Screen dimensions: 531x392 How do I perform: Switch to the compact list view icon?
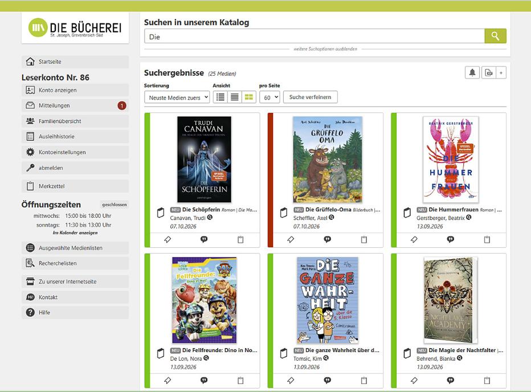(234, 97)
